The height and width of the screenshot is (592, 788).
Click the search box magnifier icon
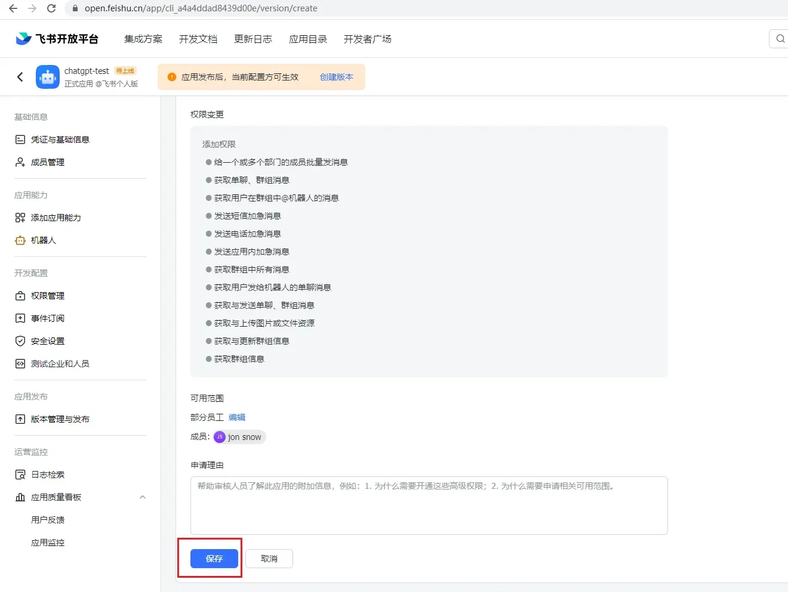point(780,39)
